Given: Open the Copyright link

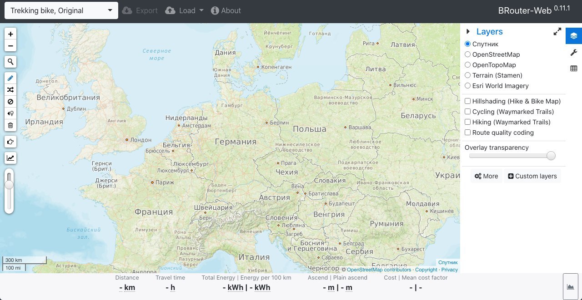Looking at the screenshot, I should [426, 270].
